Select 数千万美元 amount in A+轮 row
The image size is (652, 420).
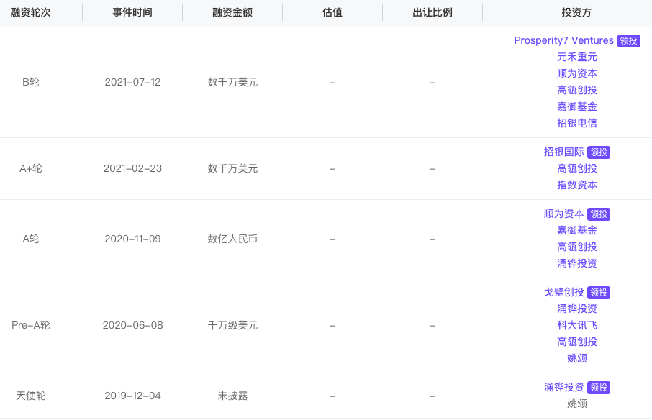tap(232, 169)
